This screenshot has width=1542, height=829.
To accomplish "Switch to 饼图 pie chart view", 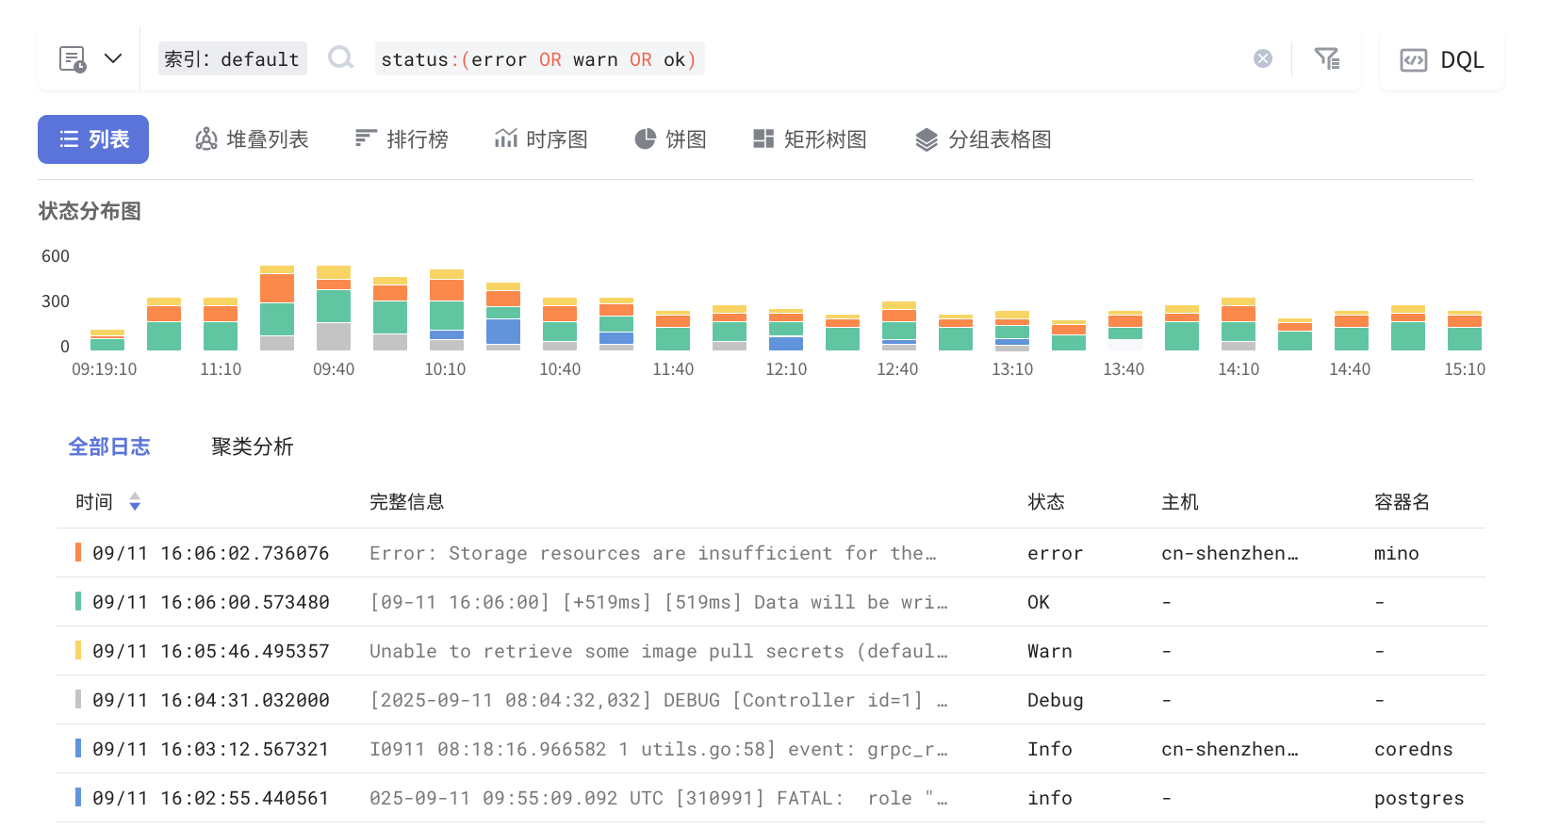I will (x=670, y=139).
